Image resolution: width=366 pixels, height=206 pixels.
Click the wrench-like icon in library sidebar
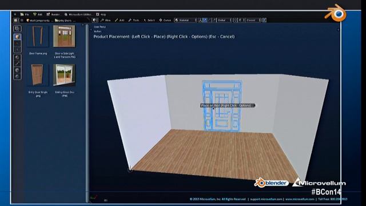click(x=17, y=64)
